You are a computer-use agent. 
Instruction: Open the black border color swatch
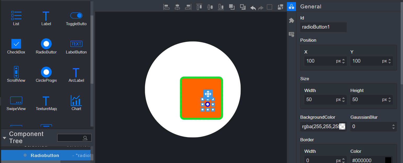(x=388, y=160)
